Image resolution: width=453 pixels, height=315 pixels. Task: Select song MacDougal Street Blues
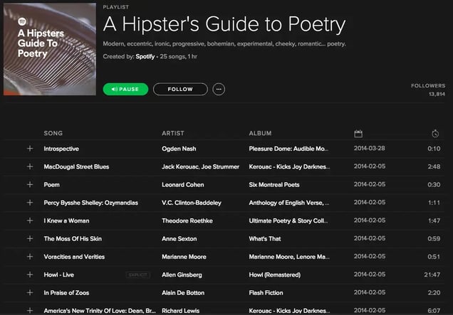click(76, 166)
